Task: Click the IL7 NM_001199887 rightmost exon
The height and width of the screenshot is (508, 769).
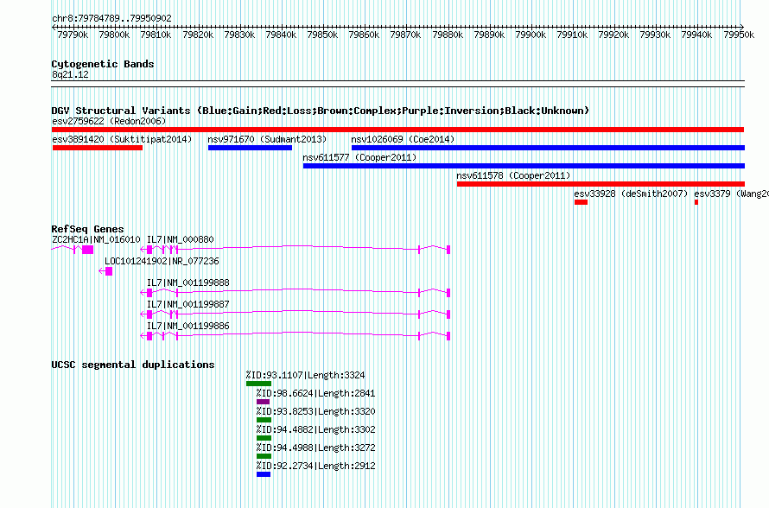Action: (448, 314)
